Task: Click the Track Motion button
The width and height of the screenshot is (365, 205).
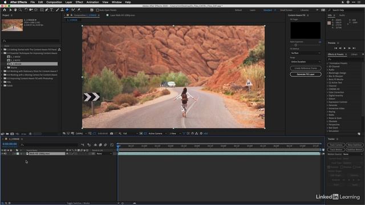Action: 336,150
